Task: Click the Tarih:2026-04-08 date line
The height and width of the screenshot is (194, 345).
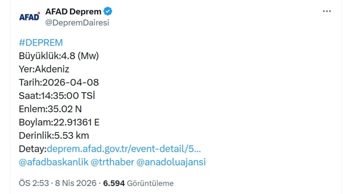Action: (59, 82)
